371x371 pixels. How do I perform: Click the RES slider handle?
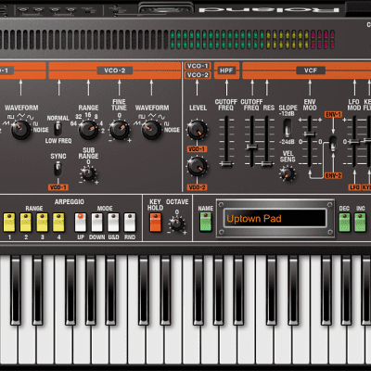pos(266,164)
